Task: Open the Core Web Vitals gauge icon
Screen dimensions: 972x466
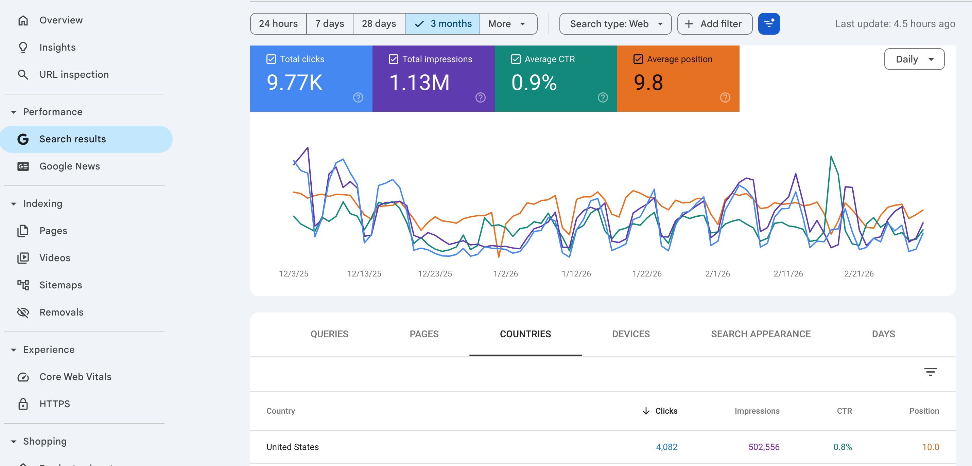Action: [23, 377]
